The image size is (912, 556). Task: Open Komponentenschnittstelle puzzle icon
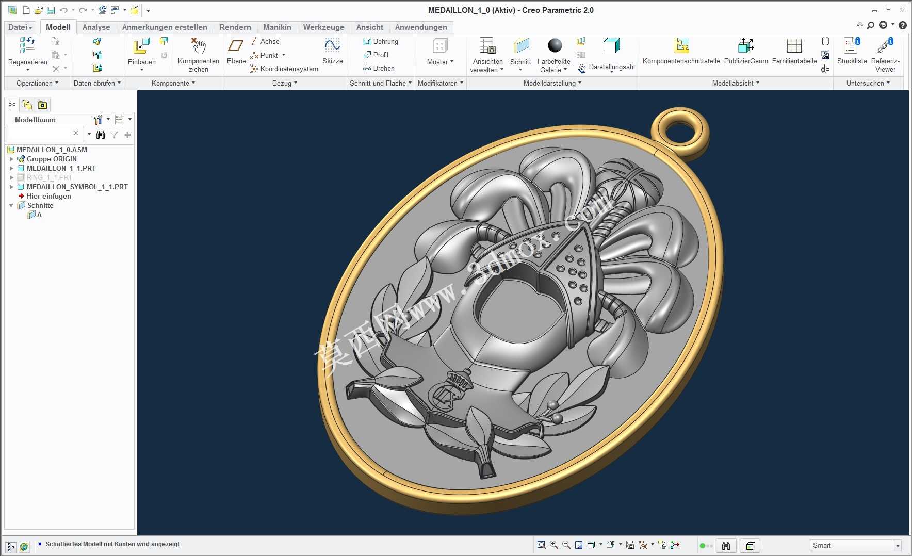tap(681, 45)
